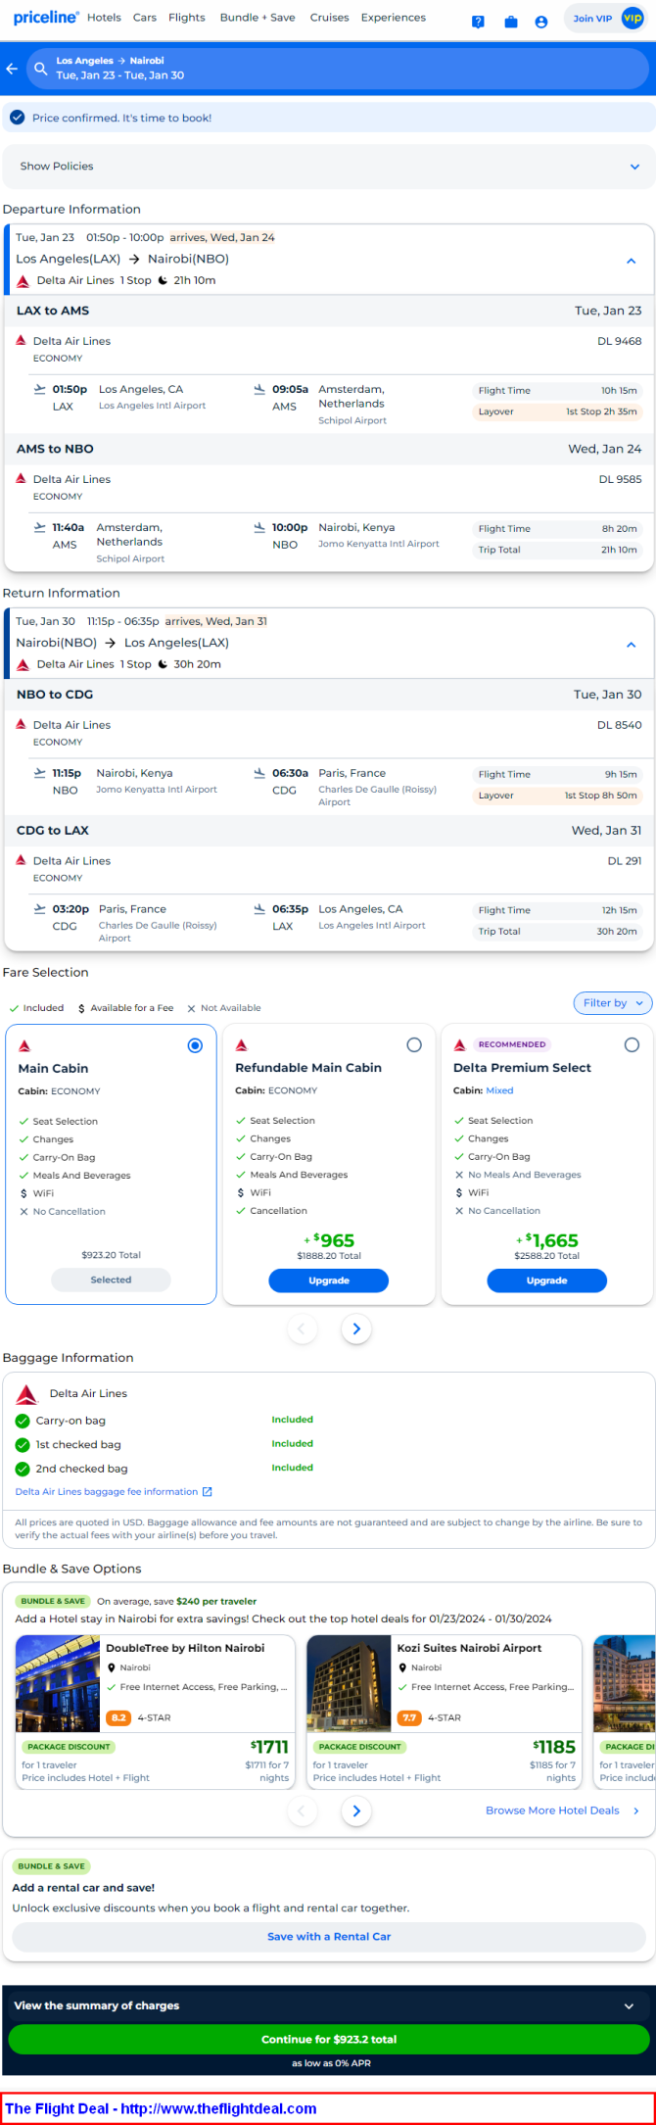Click the 8.2 hotel rating badge
Screen dimensions: 656x2125
point(118,1717)
